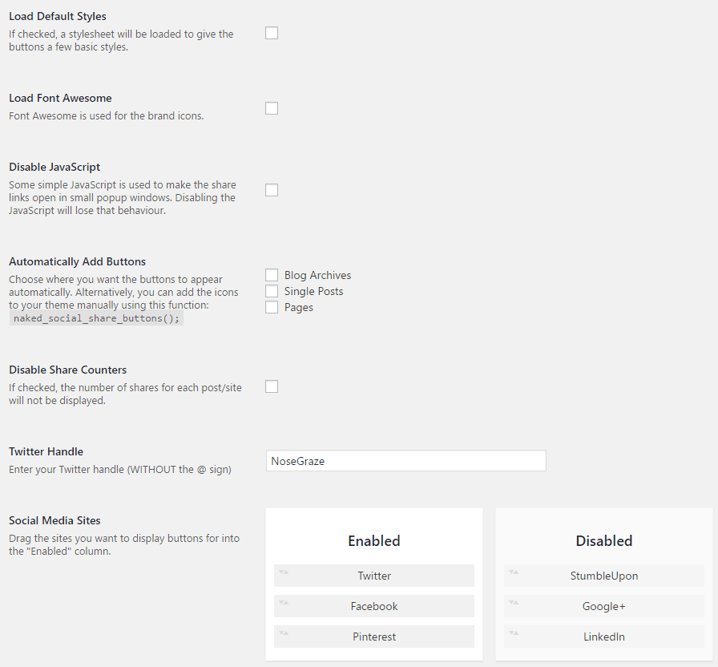Select the Pinterest item in Enabled column
The height and width of the screenshot is (667, 718).
(x=374, y=637)
